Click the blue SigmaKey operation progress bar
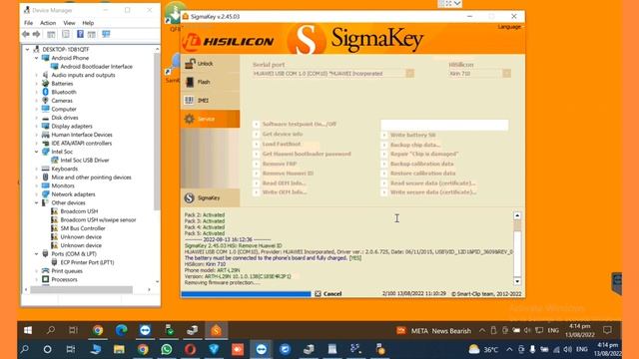Screen dimensions: 639x359 [x=247, y=294]
